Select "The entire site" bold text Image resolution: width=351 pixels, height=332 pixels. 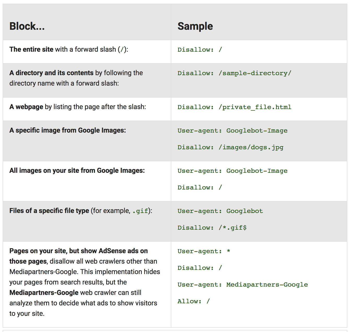pos(31,49)
